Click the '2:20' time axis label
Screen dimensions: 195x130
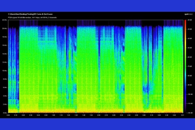[114, 115]
